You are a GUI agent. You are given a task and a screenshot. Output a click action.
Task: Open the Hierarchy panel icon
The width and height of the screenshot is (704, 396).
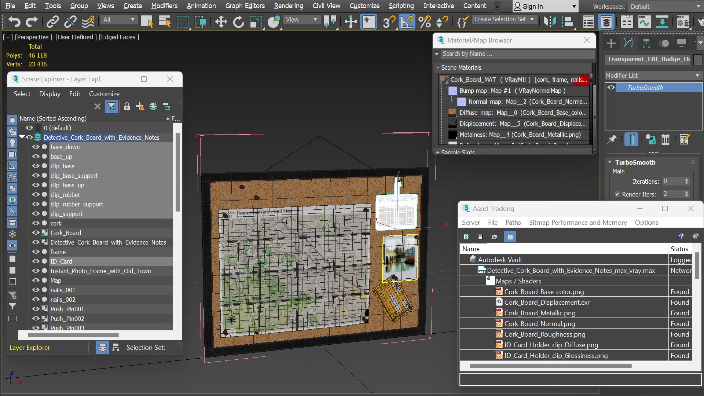coord(646,43)
